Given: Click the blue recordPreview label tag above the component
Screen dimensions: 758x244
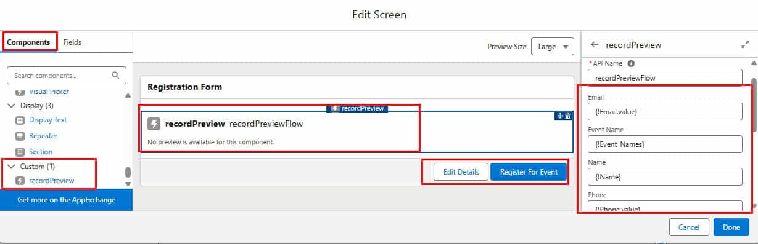Looking at the screenshot, I should pyautogui.click(x=357, y=108).
